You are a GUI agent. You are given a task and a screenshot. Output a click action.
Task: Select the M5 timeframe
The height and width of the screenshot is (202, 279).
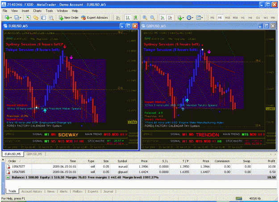tap(220, 18)
